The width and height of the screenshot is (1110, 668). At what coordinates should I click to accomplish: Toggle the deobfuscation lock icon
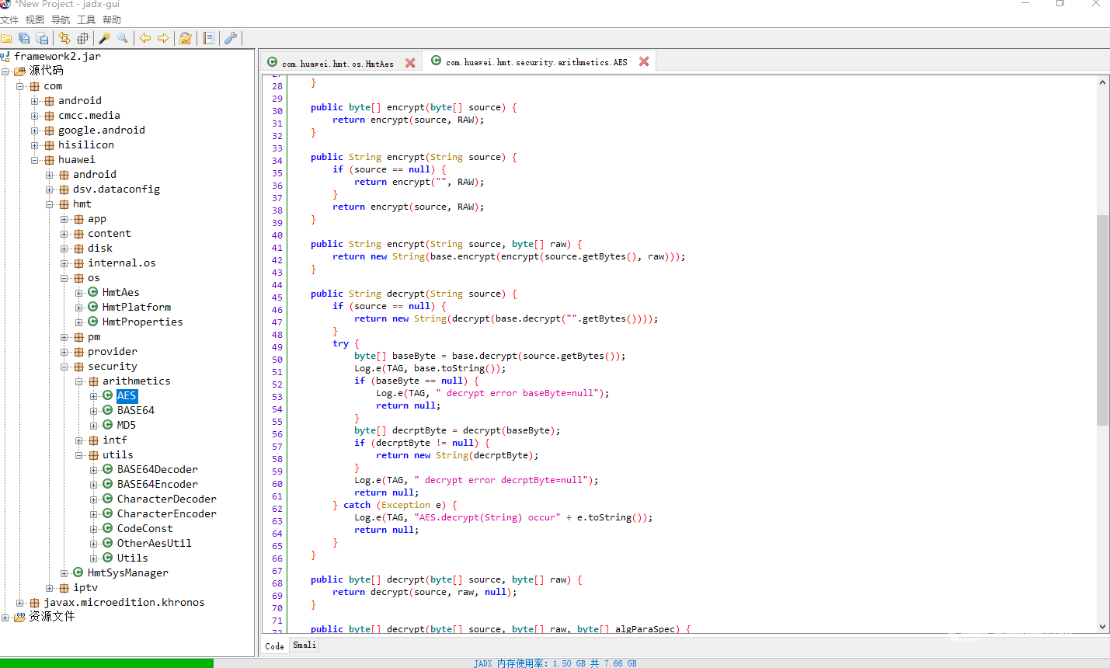[186, 38]
